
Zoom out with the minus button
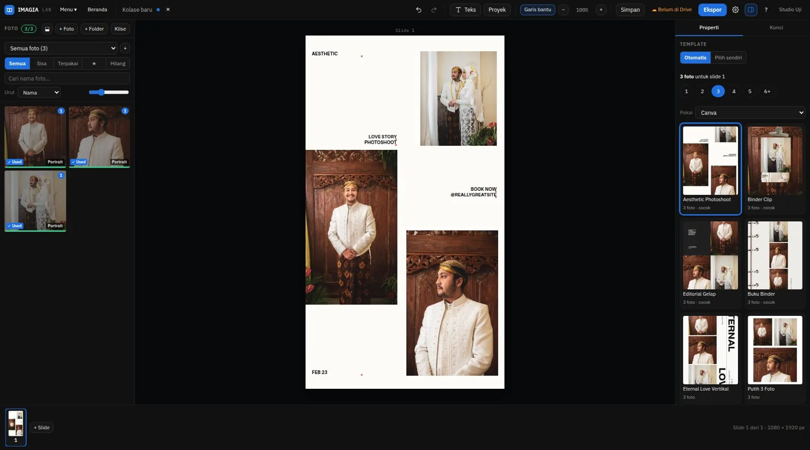coord(563,10)
